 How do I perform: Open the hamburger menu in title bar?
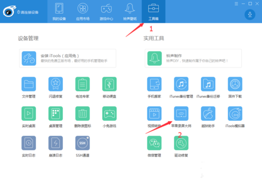coord(236,4)
